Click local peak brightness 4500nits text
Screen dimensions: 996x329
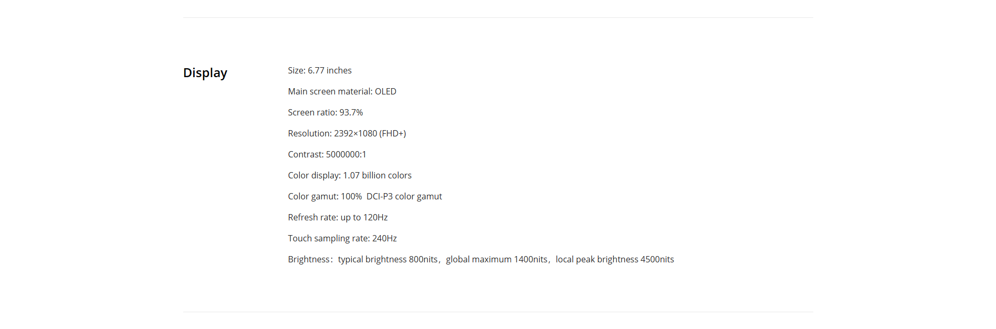point(615,259)
